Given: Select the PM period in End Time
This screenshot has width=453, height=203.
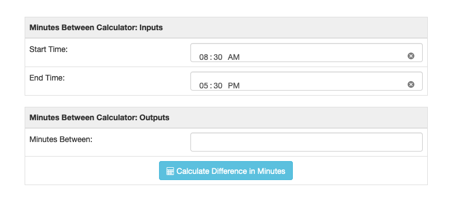Looking at the screenshot, I should pos(233,86).
